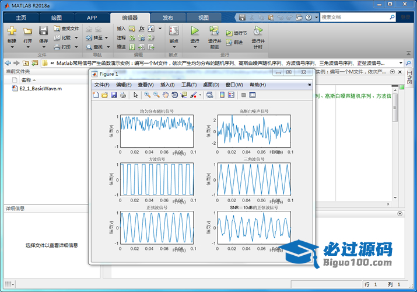The width and height of the screenshot is (417, 292).
Task: Switch to the 视图 (View) tab
Action: (204, 18)
